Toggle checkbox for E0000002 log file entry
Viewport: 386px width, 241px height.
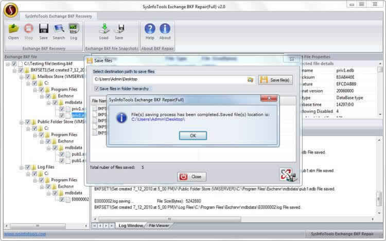tap(62, 200)
